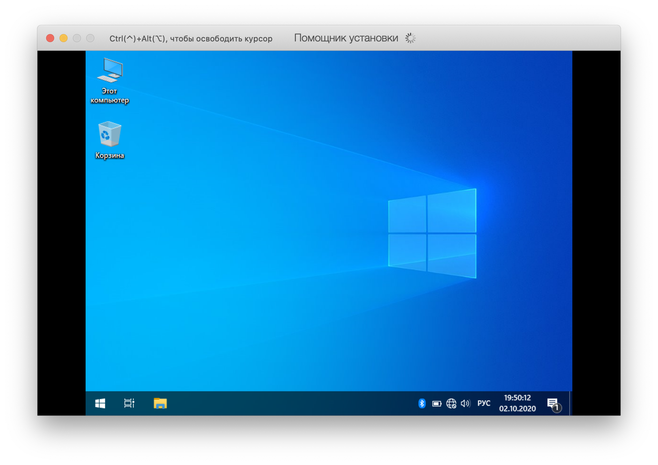Launch File Explorer from the taskbar
This screenshot has width=658, height=465.
click(x=160, y=404)
